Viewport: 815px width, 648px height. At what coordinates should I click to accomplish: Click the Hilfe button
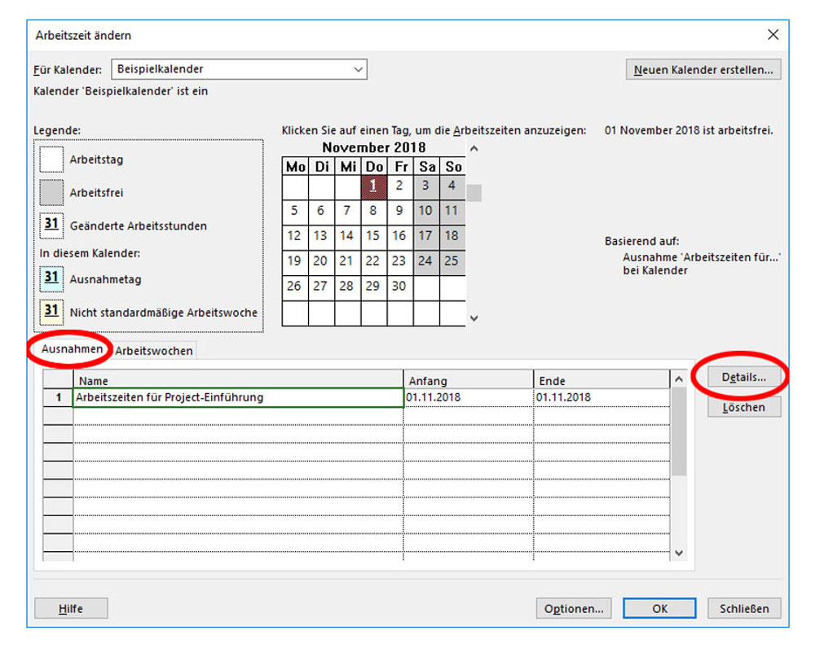tap(71, 608)
